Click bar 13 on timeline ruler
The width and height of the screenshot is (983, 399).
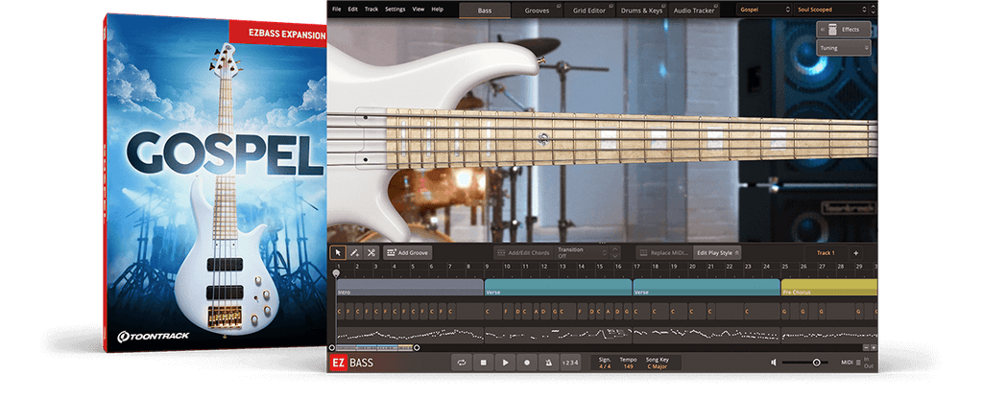click(x=563, y=267)
